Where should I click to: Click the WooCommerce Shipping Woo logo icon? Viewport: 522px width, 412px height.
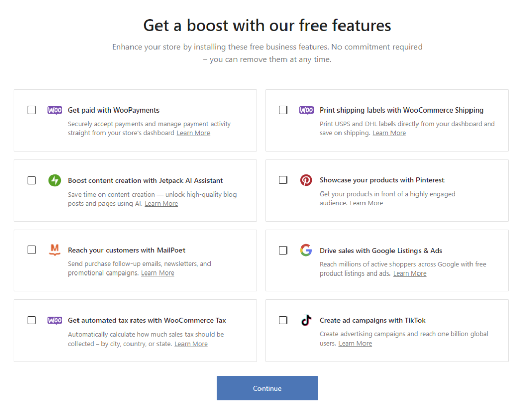click(x=306, y=110)
